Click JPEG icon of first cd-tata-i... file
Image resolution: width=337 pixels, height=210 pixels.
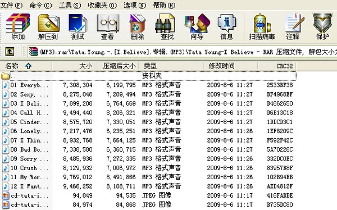pyautogui.click(x=6, y=195)
